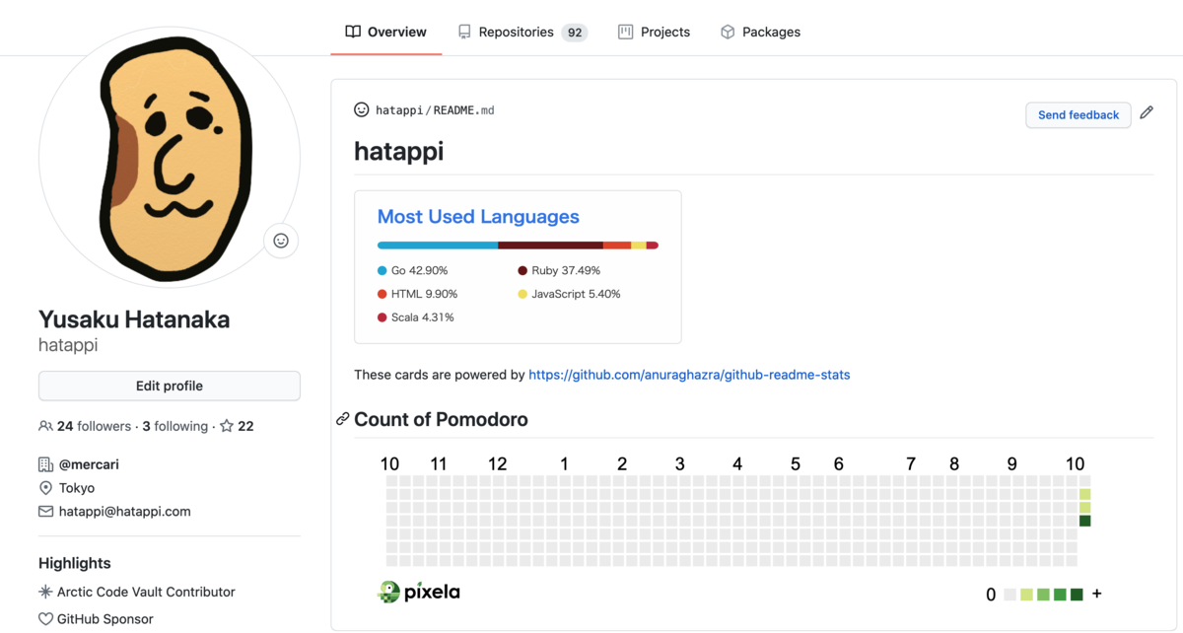The height and width of the screenshot is (633, 1183).
Task: Click the Arctic Code Vault snowflake icon
Action: pos(43,592)
